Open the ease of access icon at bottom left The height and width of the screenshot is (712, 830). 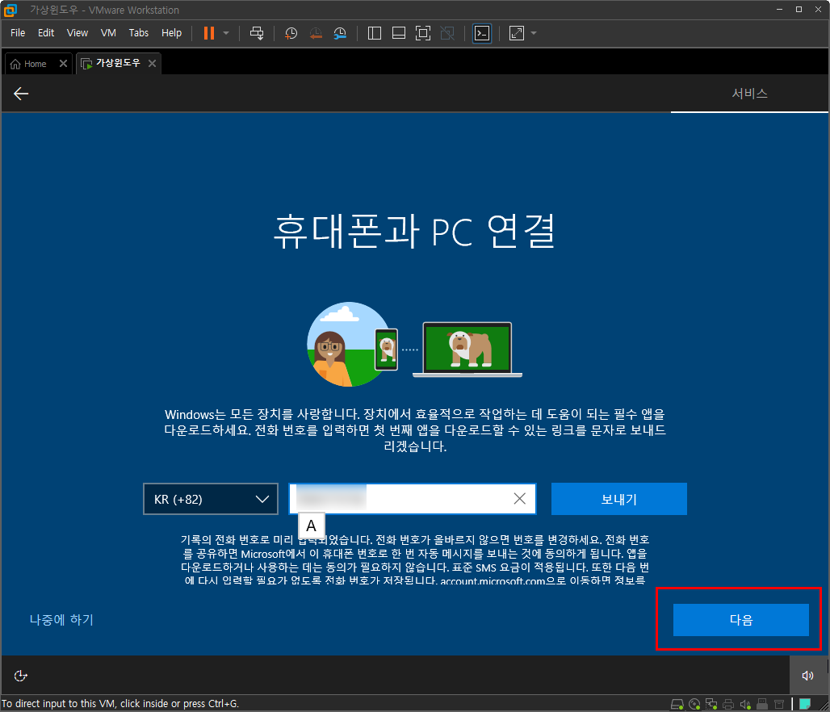20,676
